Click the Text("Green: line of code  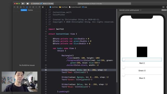(x=77, y=79)
